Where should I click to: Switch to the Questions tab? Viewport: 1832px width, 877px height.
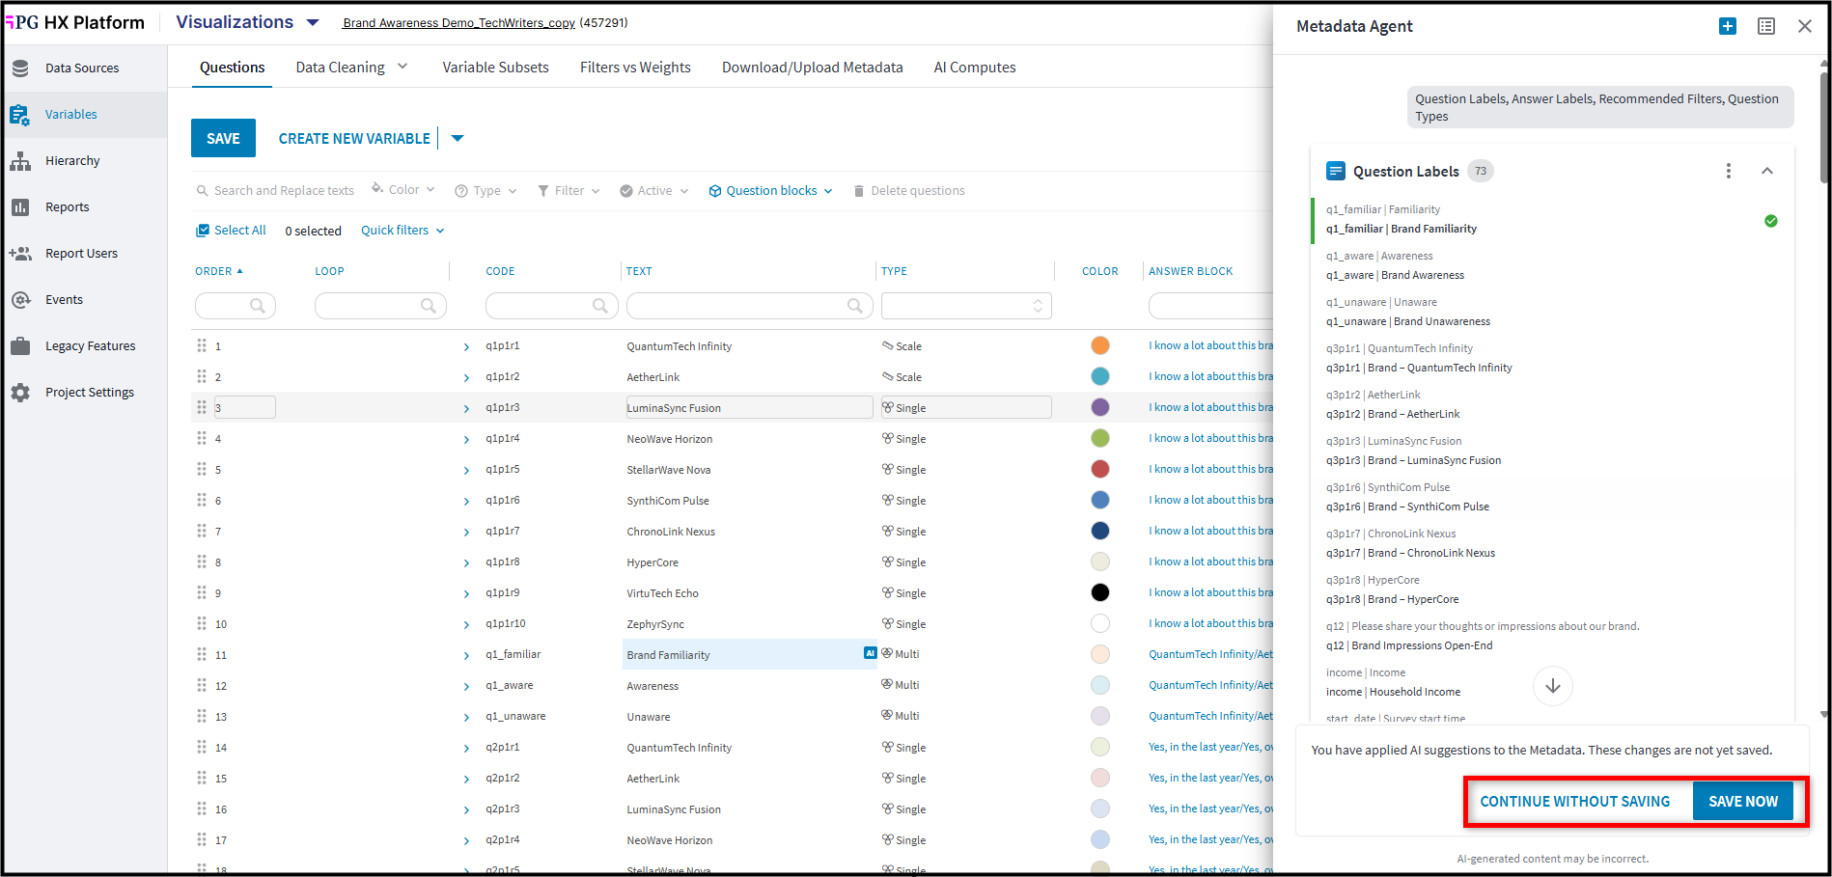pos(232,68)
